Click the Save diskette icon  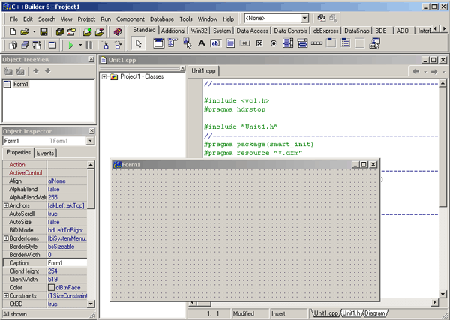[43, 31]
